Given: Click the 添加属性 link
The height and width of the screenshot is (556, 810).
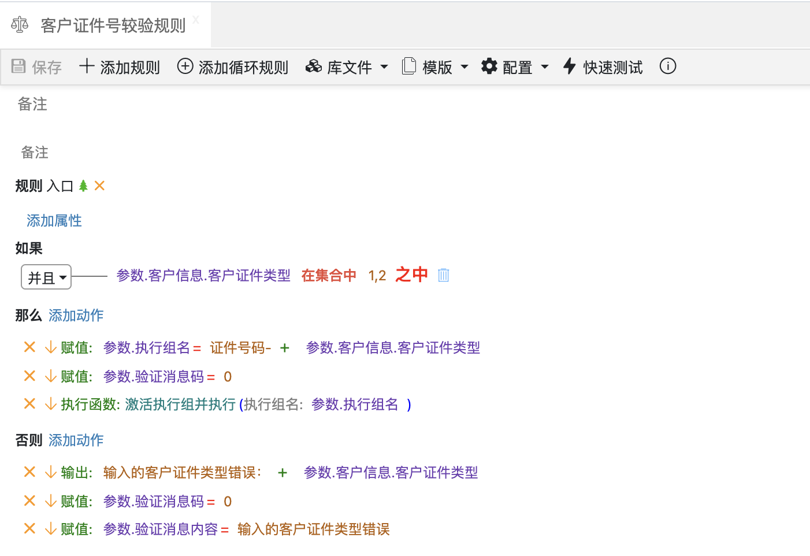Looking at the screenshot, I should point(54,221).
